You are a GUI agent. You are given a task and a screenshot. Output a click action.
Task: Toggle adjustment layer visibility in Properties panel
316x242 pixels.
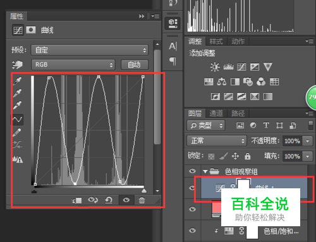[x=126, y=200]
